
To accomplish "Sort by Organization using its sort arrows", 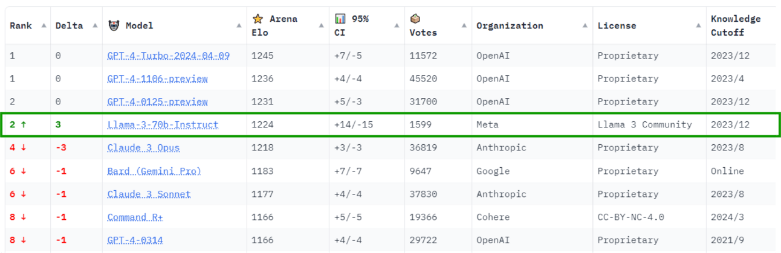I will click(x=585, y=25).
